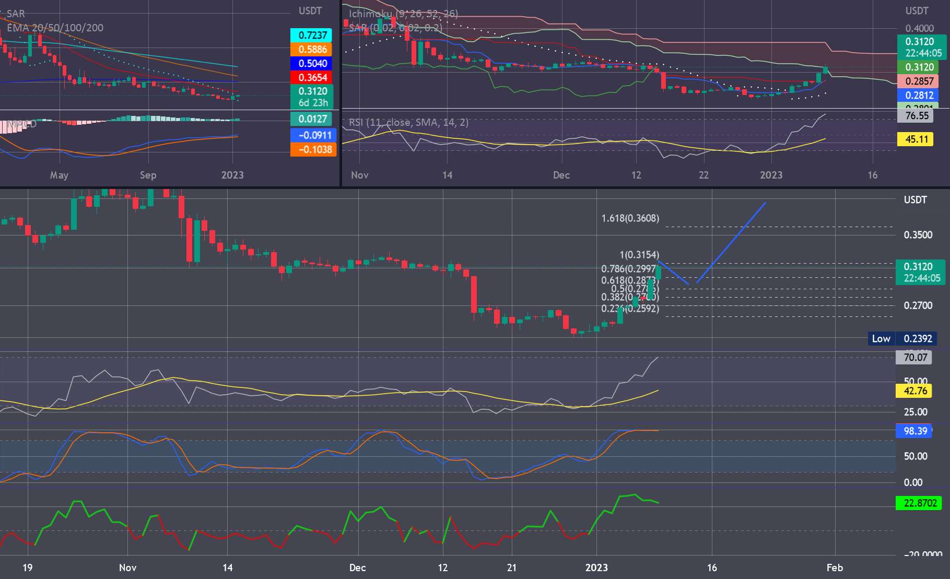This screenshot has width=950, height=579.
Task: Open the RSI (11, close, SMA, 14, 2) label
Action: (x=408, y=122)
